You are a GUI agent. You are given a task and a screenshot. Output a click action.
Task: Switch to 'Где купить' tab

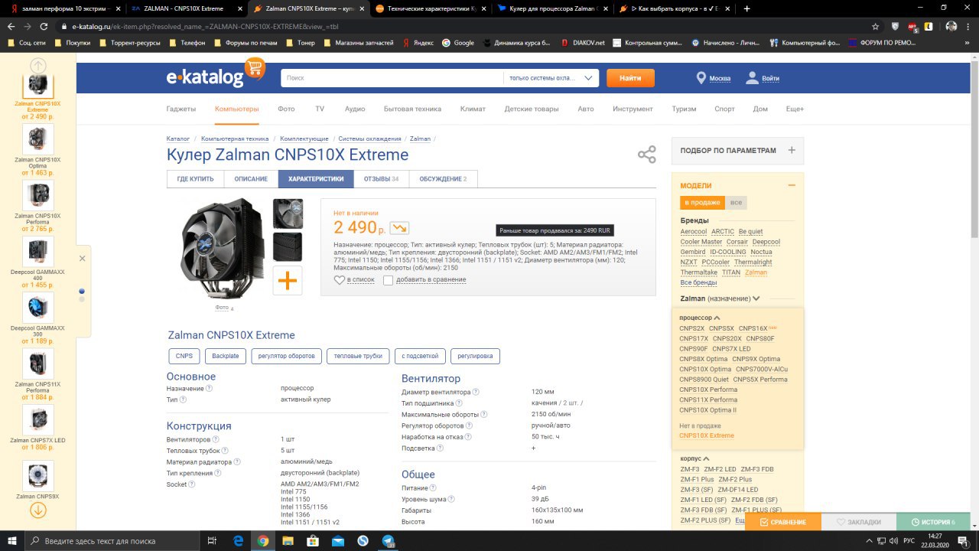coord(195,179)
